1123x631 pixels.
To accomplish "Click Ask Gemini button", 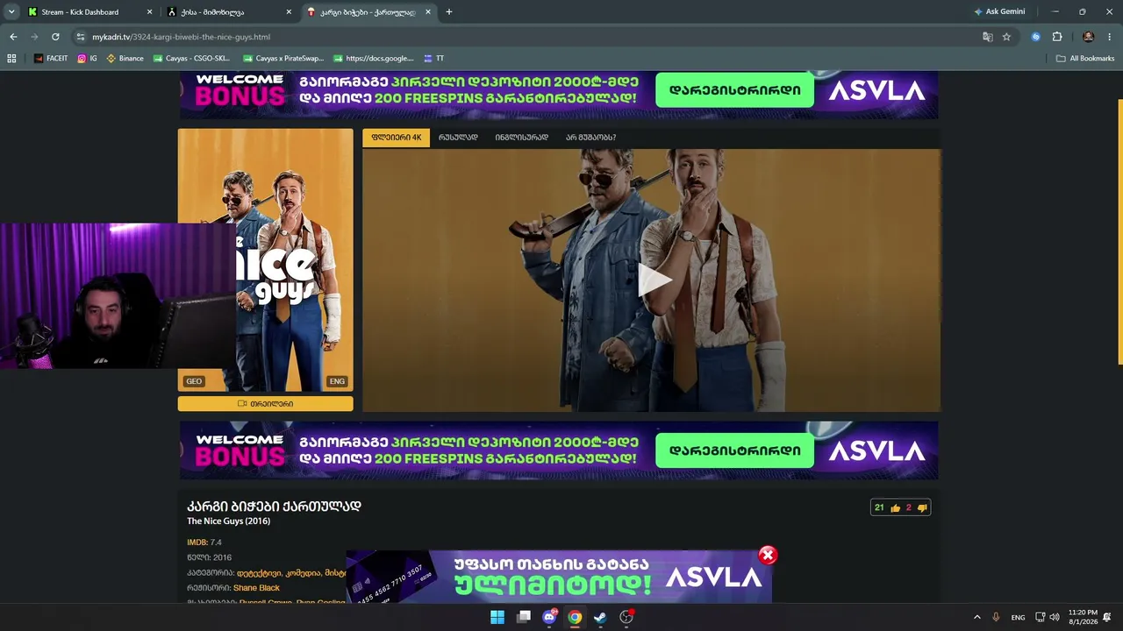I will [999, 12].
